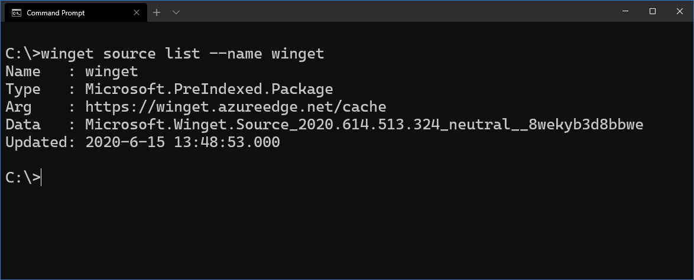The width and height of the screenshot is (694, 280).
Task: Click the Microsoft.PreIndexed.Package type value
Action: click(x=209, y=89)
